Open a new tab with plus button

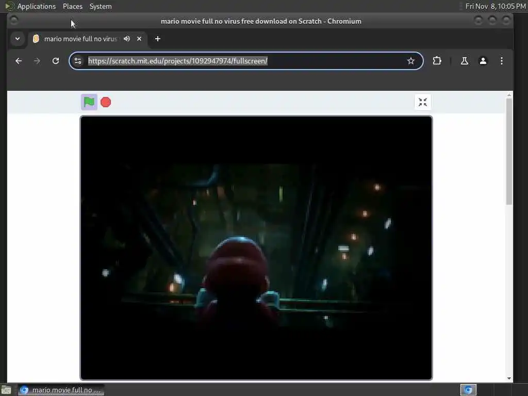click(x=158, y=39)
